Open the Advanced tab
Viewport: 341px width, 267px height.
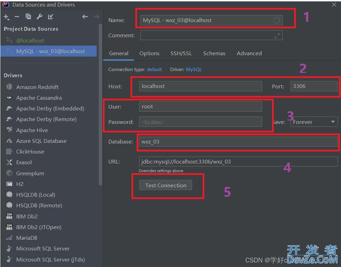coord(249,53)
